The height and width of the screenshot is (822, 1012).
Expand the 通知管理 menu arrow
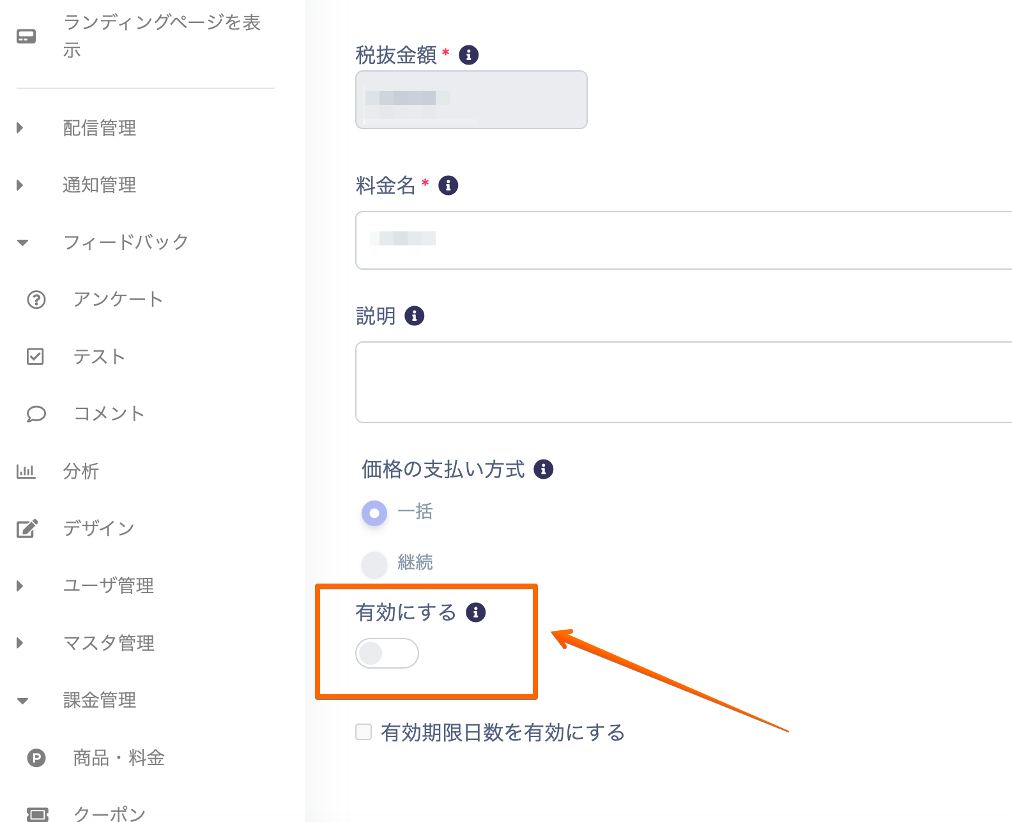(x=20, y=185)
